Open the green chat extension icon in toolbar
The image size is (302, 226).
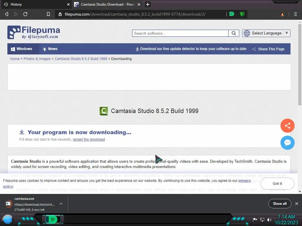[232, 14]
